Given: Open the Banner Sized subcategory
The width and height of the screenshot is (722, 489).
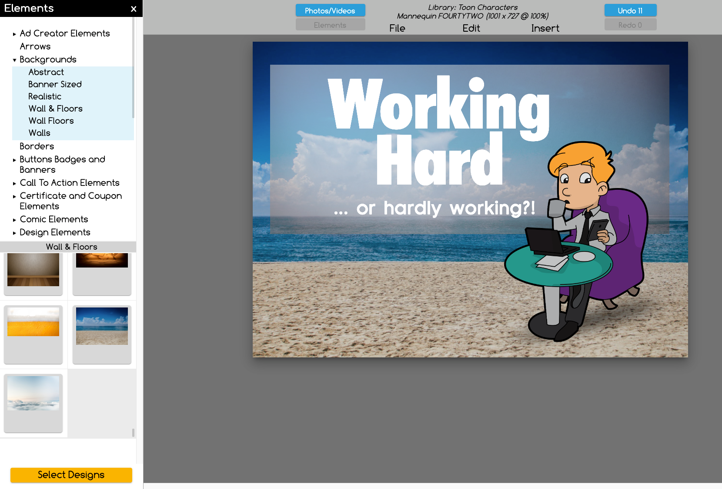Looking at the screenshot, I should (x=55, y=84).
